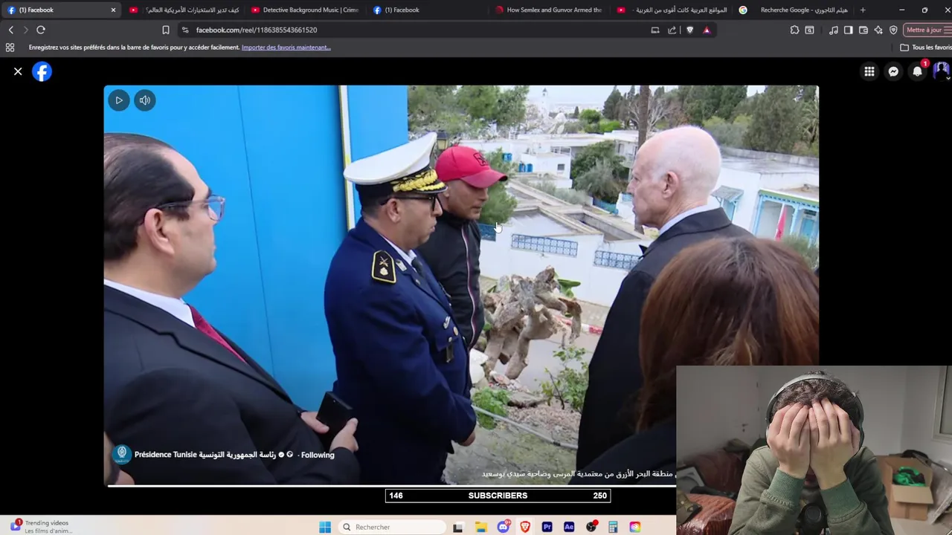
Task: Close the active Facebook tab
Action: pyautogui.click(x=113, y=10)
